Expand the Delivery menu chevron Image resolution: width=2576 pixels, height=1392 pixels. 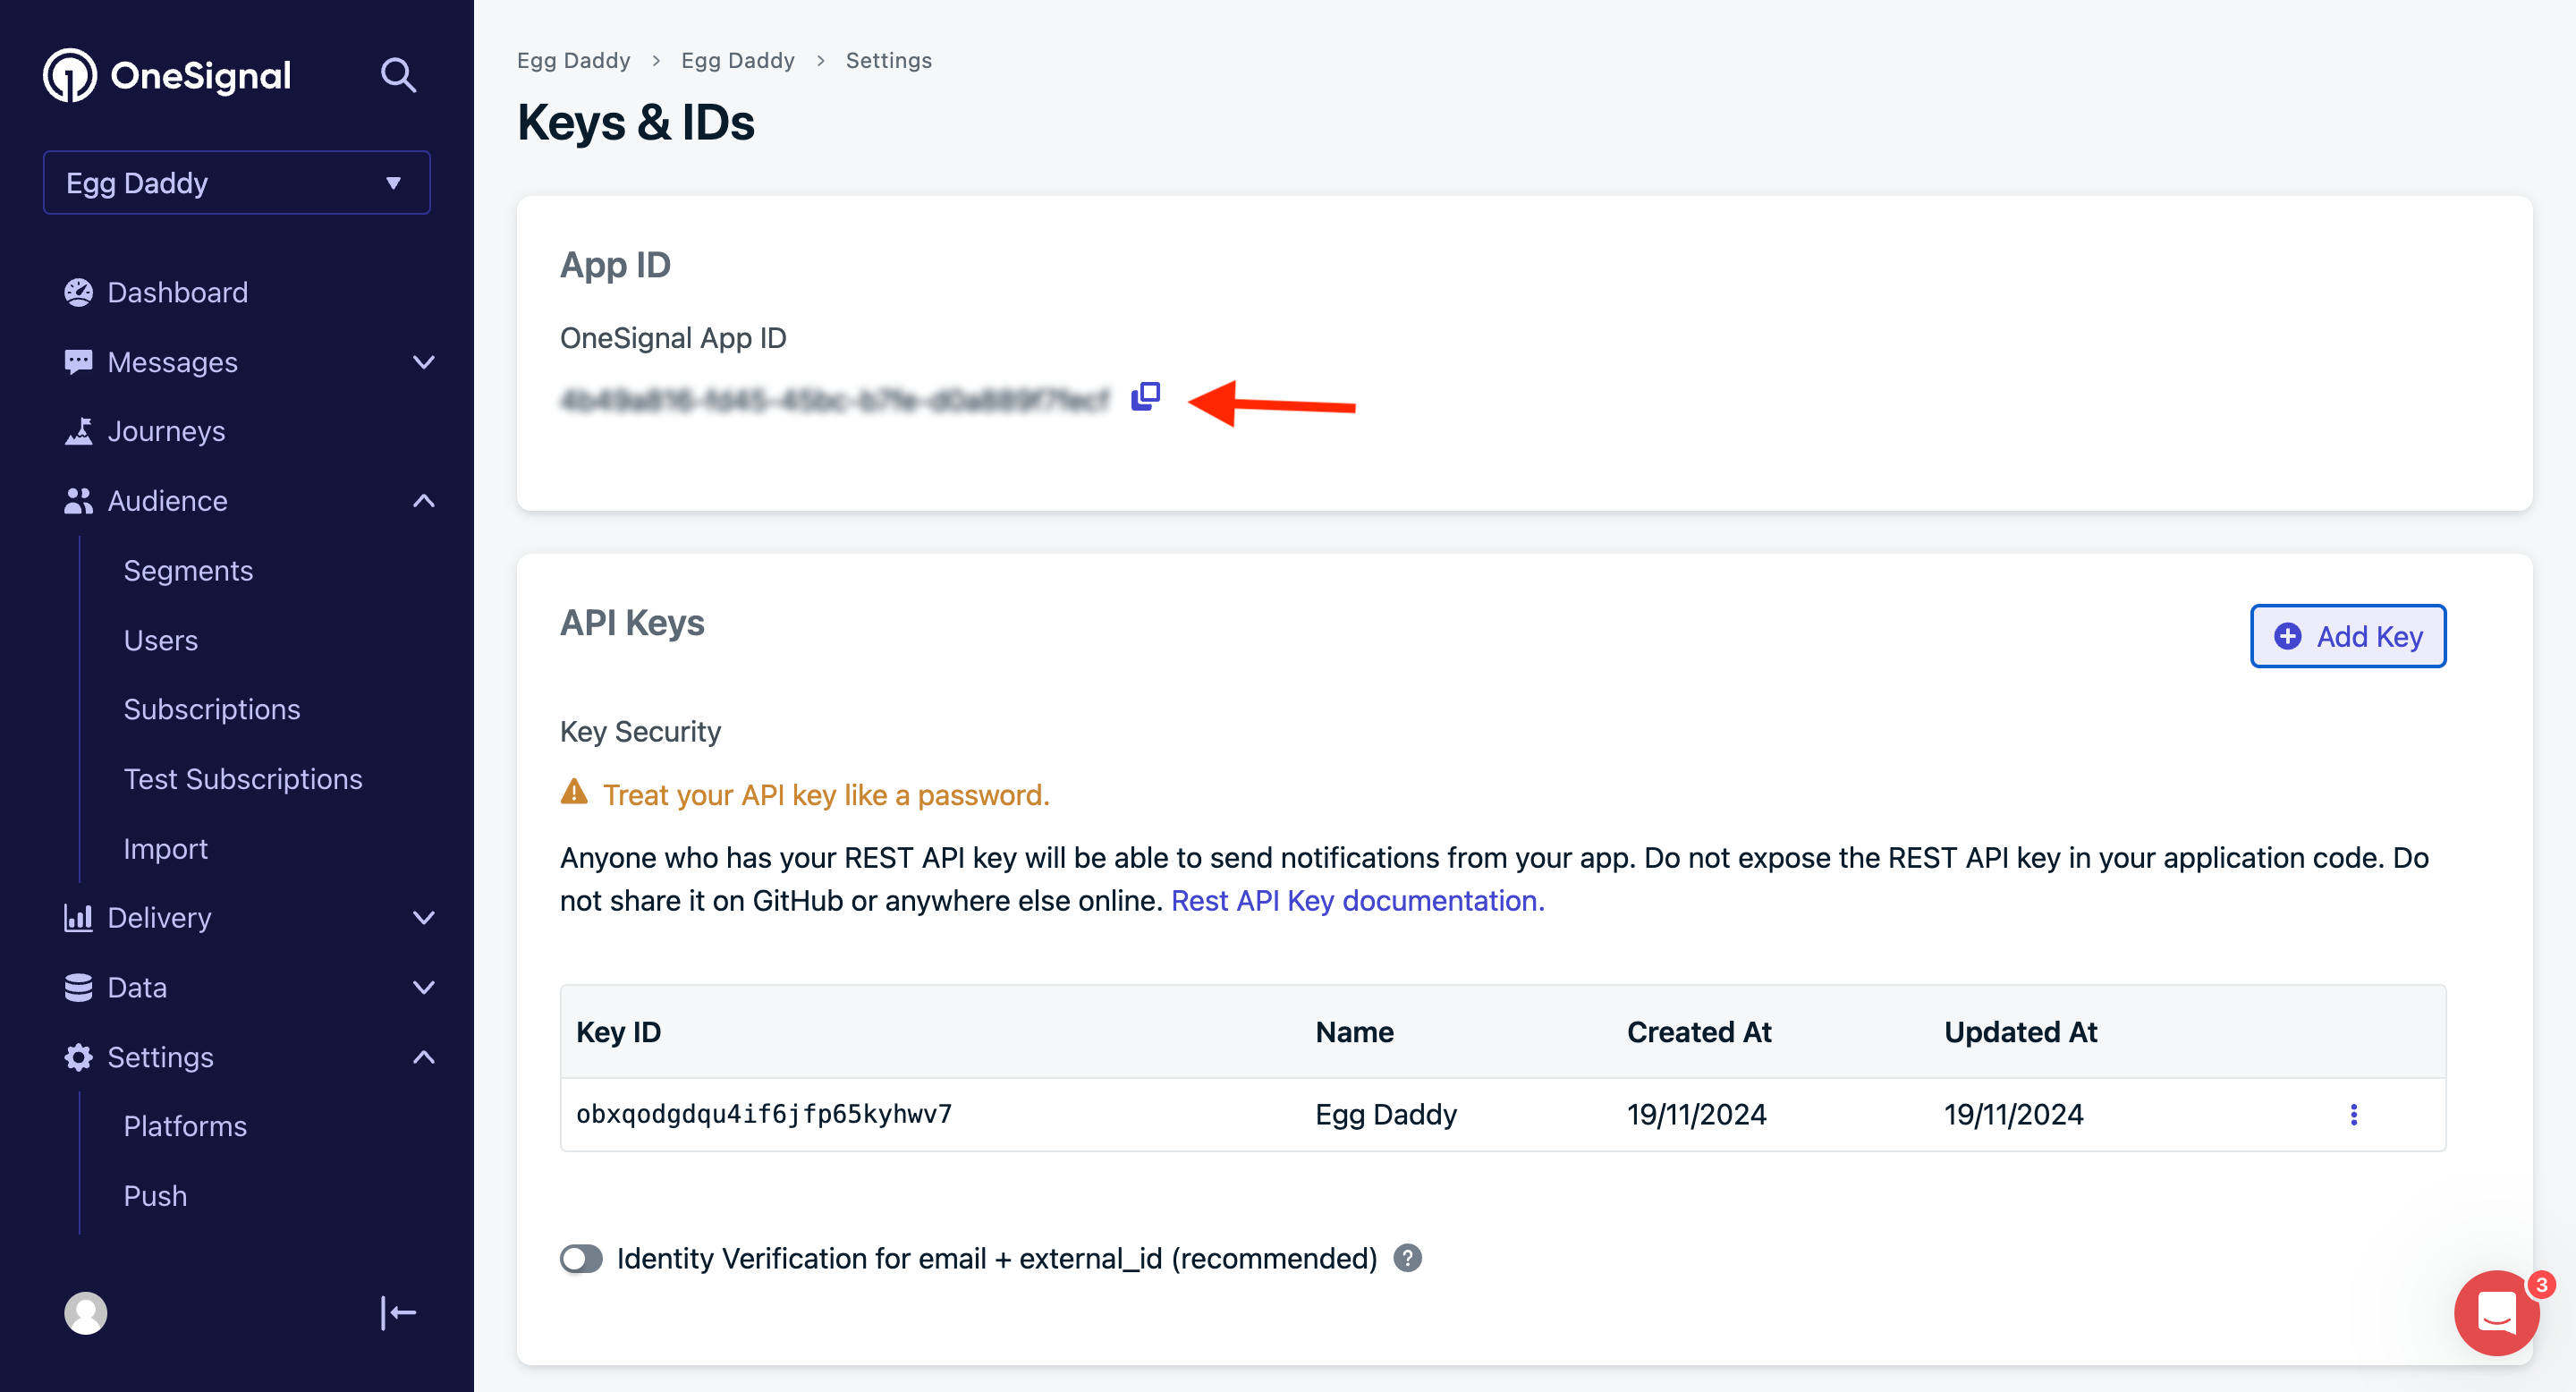424,918
